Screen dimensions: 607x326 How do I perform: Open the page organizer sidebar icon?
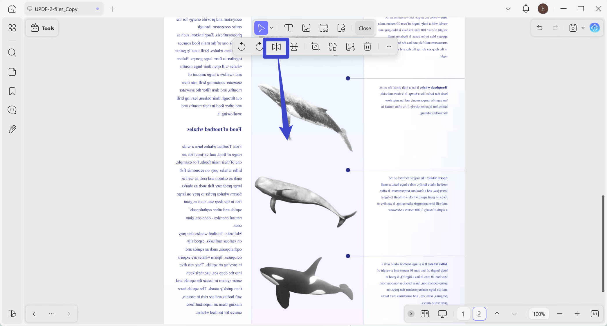[x=12, y=72]
